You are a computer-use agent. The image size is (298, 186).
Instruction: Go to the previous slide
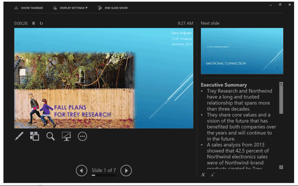tap(81, 171)
